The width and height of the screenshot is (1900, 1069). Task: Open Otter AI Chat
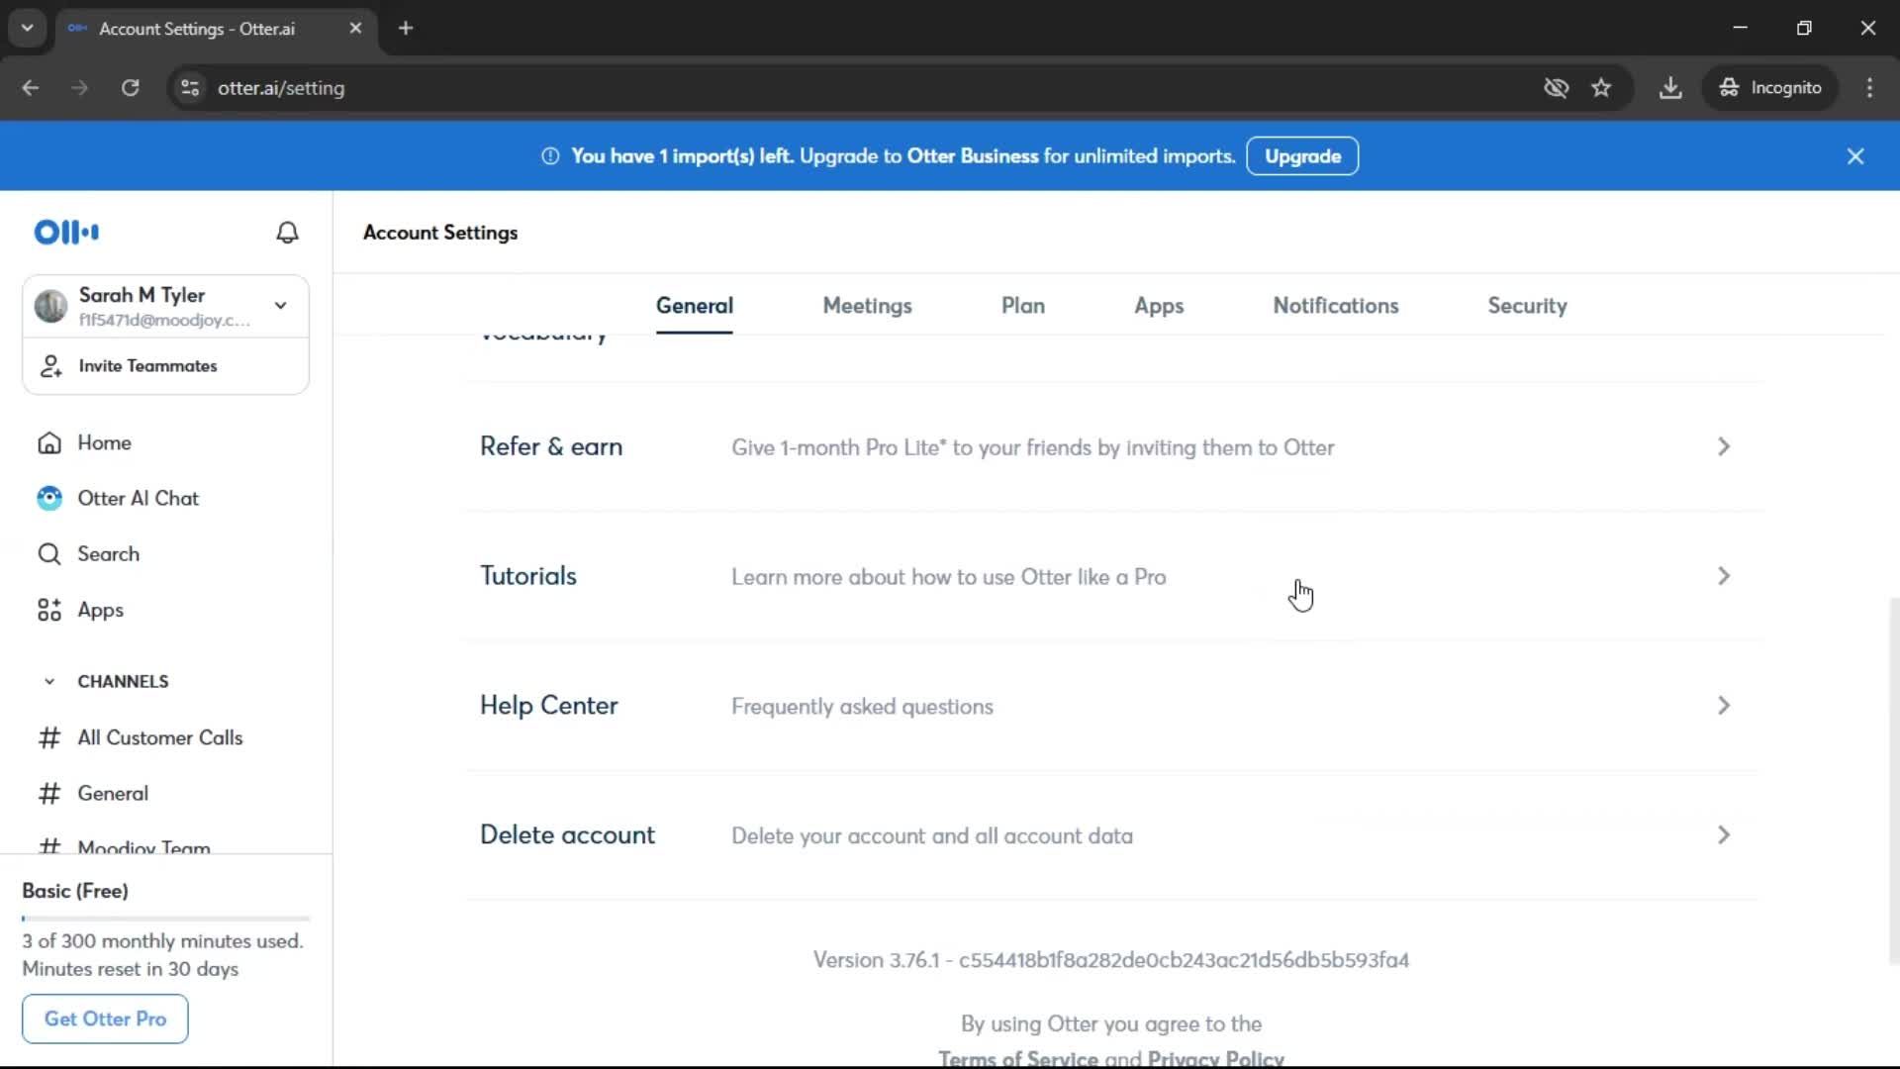pos(138,498)
